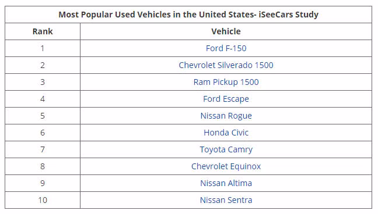Follow the Toyota Camry link
The width and height of the screenshot is (378, 214).
pyautogui.click(x=226, y=149)
